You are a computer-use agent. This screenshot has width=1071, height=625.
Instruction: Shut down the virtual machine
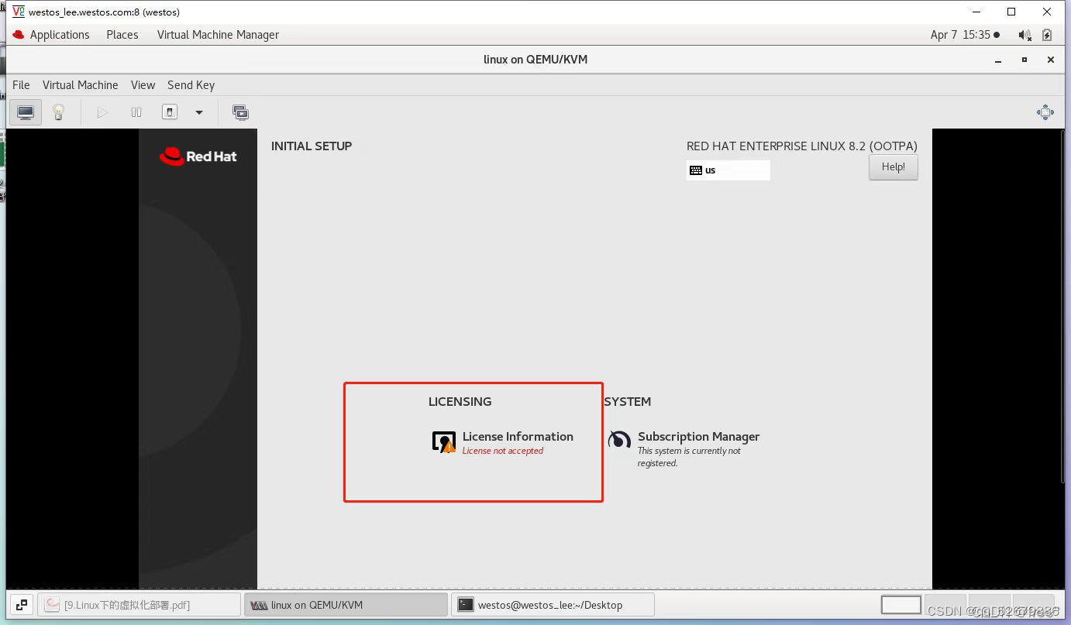pyautogui.click(x=170, y=112)
